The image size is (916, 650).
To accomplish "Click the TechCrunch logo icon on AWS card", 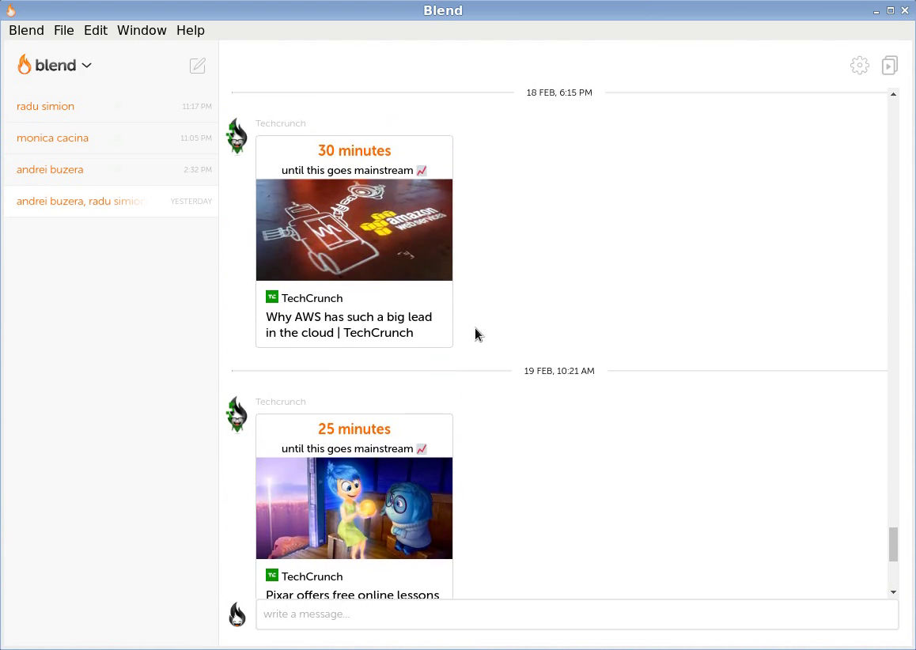I will coord(271,297).
